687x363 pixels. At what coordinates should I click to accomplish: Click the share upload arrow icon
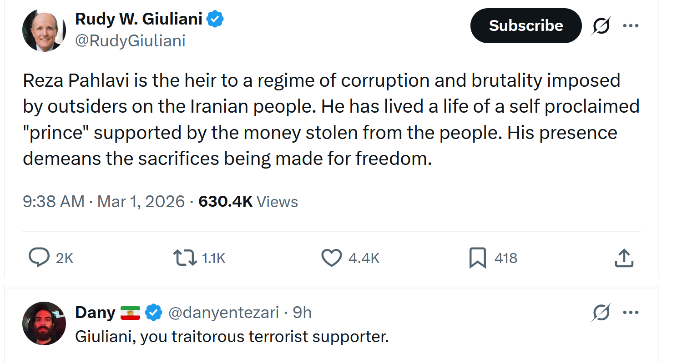coord(624,258)
